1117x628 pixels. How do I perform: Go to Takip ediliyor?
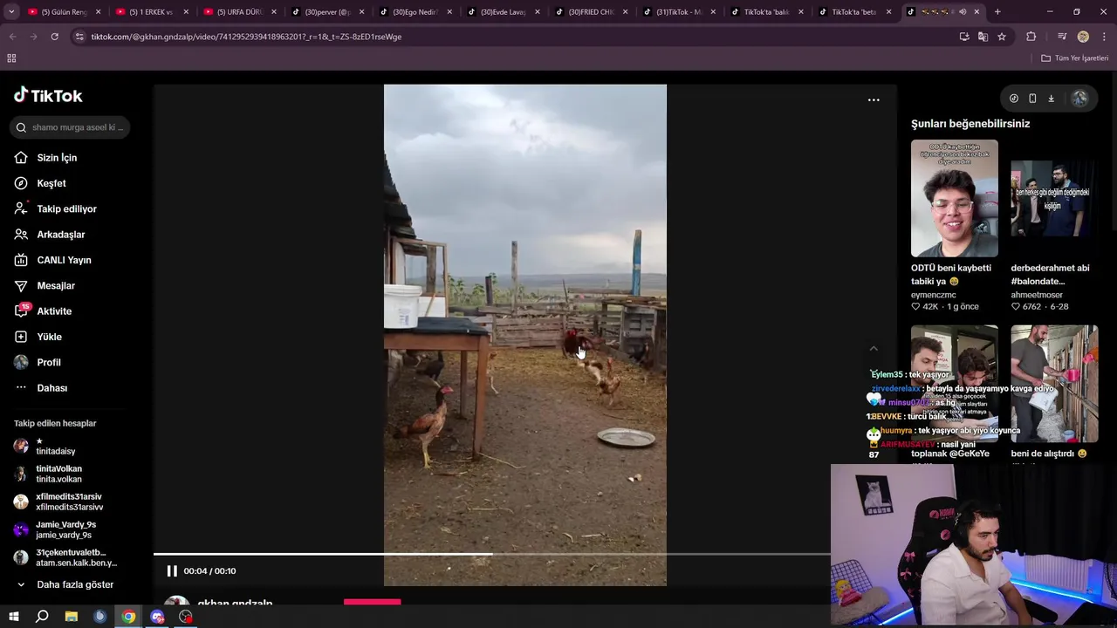click(66, 209)
